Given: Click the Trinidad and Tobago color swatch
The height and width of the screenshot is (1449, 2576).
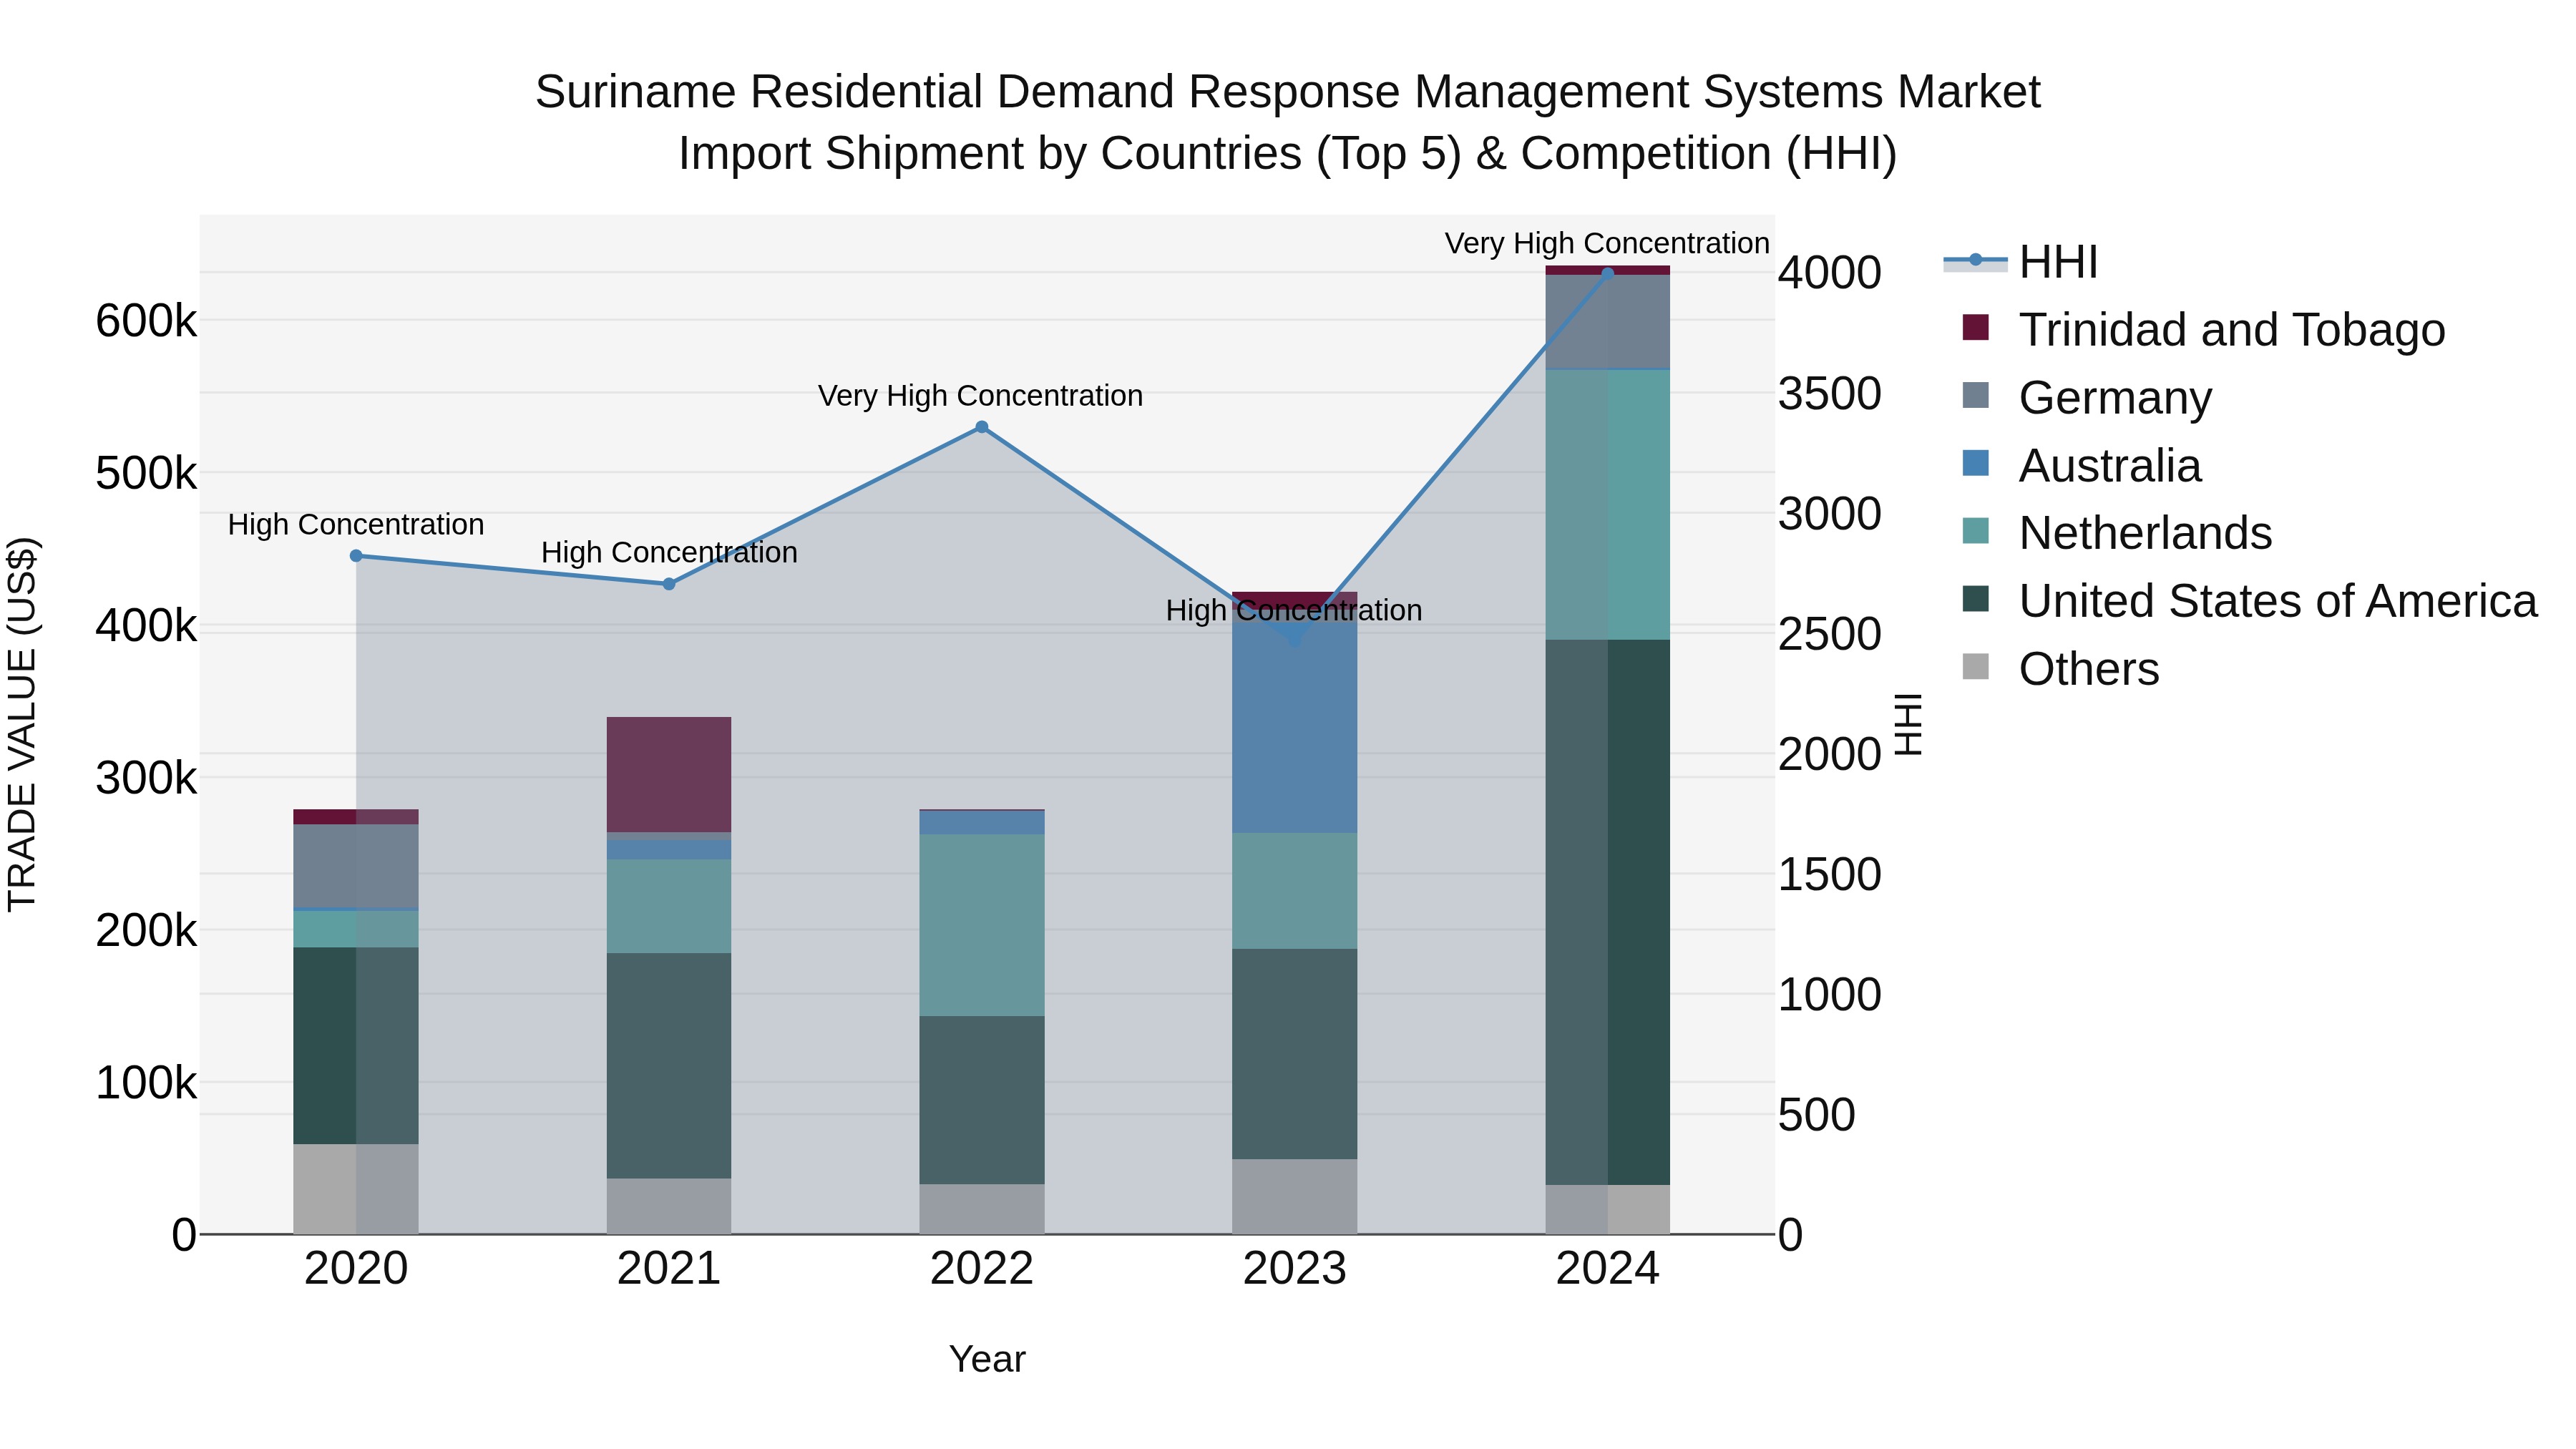Looking at the screenshot, I should coord(1976,327).
